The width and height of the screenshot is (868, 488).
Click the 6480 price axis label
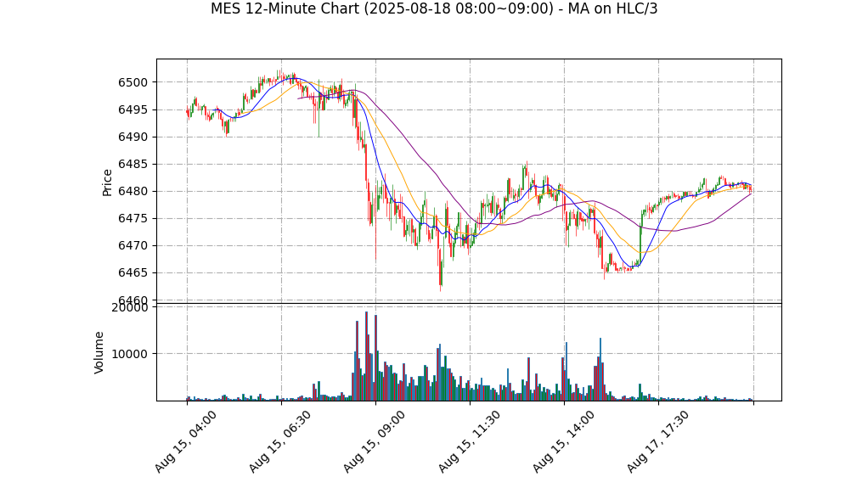[x=132, y=192]
